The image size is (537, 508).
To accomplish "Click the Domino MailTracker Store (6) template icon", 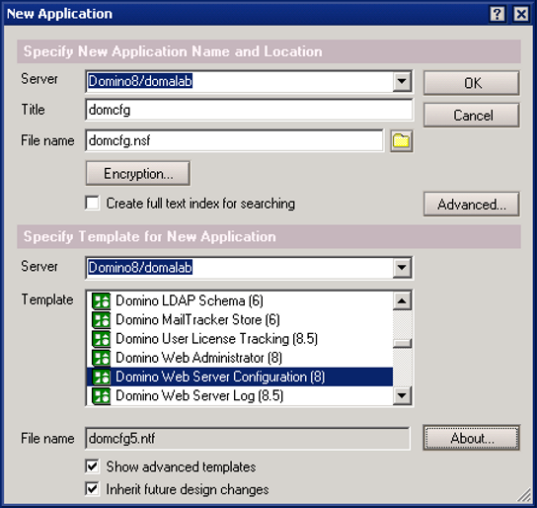I will click(x=101, y=320).
